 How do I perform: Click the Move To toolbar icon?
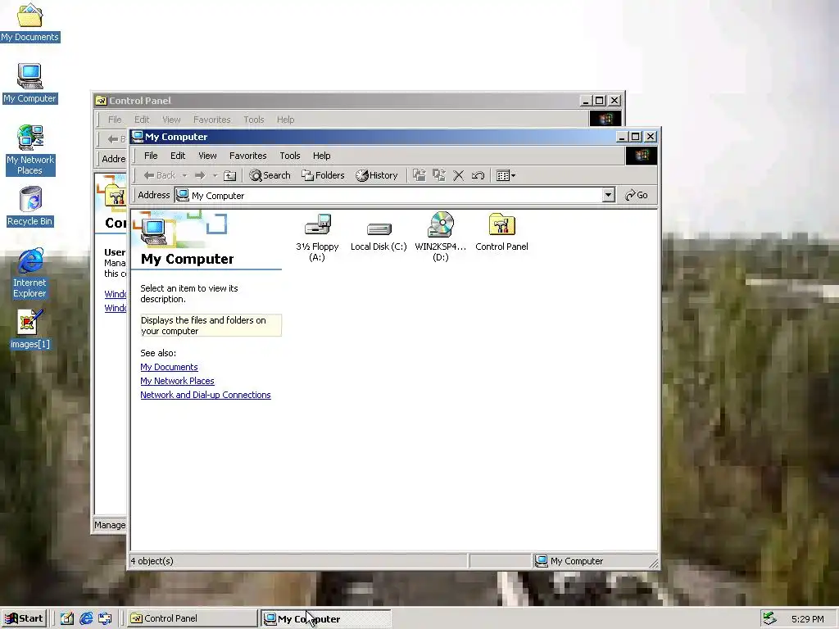pyautogui.click(x=419, y=175)
